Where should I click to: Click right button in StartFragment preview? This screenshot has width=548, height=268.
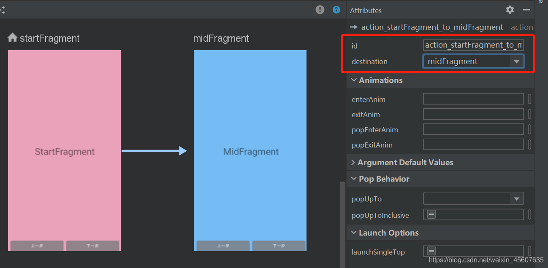pos(92,246)
